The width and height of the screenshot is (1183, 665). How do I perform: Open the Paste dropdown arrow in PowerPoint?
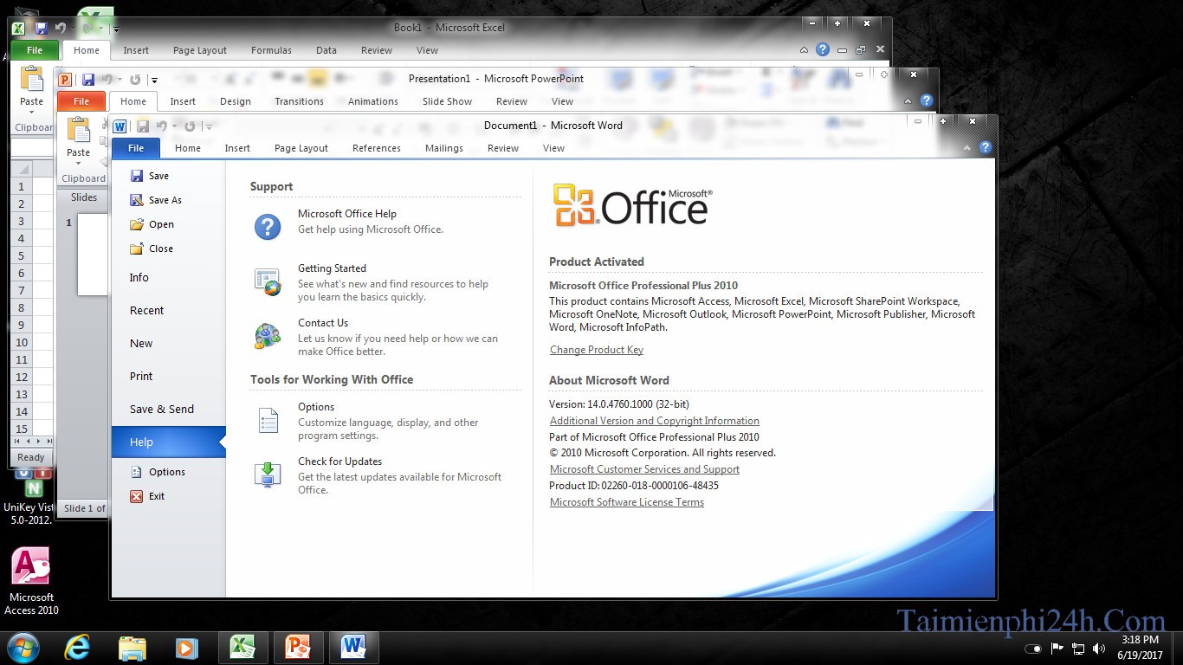tap(79, 164)
